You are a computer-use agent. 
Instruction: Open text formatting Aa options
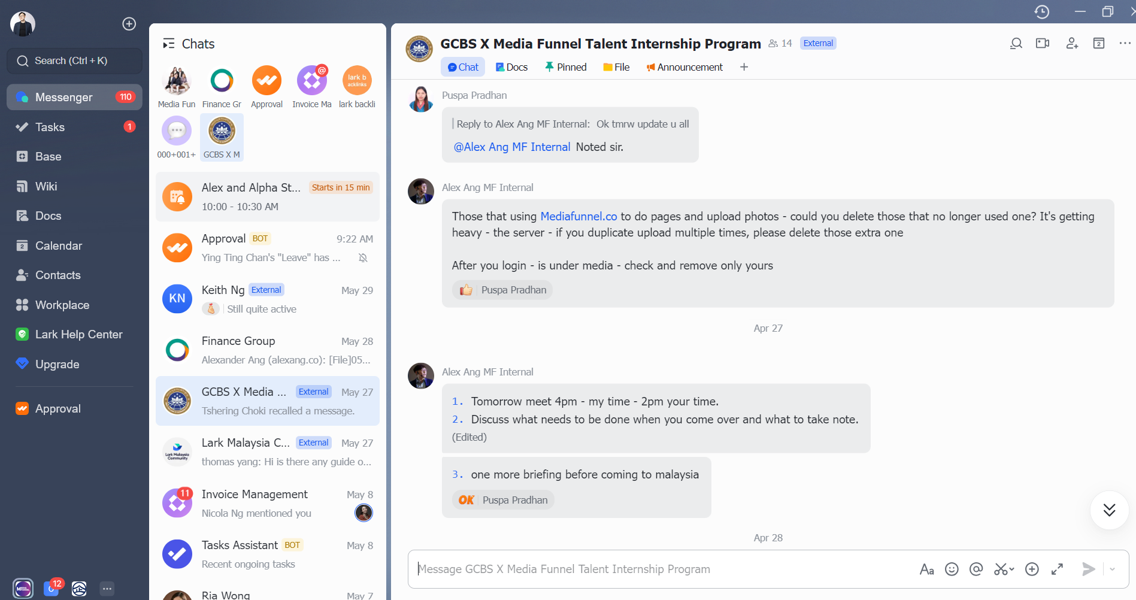point(926,569)
